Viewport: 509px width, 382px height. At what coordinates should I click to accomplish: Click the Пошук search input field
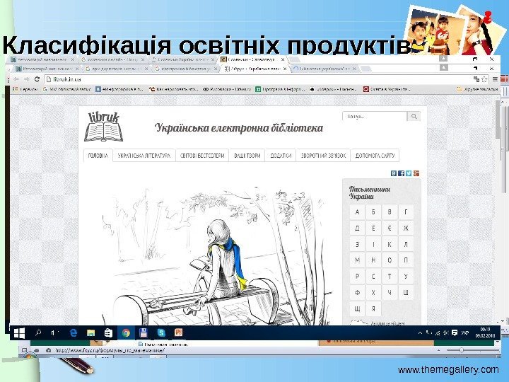tap(375, 116)
